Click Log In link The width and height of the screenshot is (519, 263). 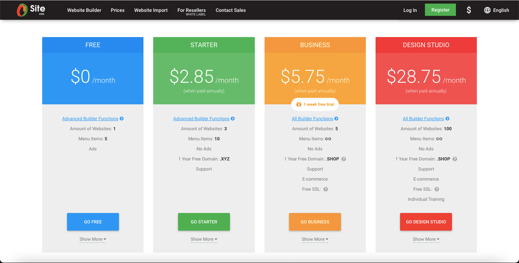[x=410, y=10]
